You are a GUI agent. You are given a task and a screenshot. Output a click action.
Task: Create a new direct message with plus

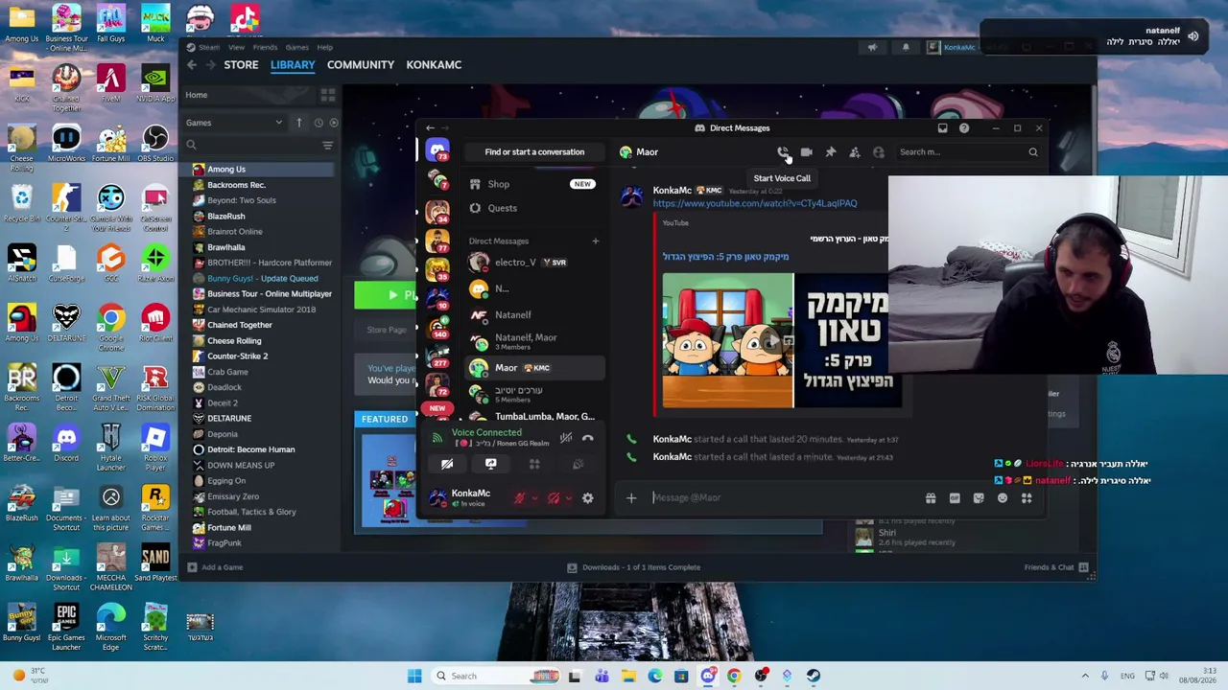coord(595,241)
